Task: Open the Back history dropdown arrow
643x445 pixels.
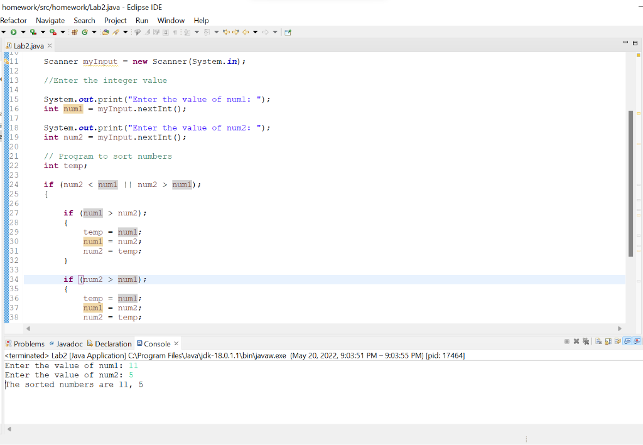Action: [x=255, y=32]
